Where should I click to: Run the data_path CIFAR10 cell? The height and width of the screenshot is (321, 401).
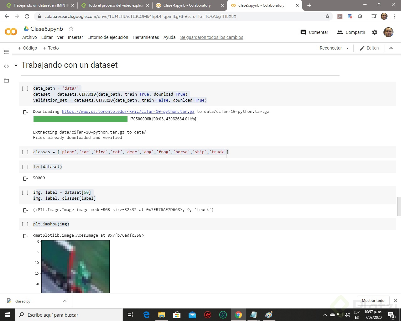(25, 88)
